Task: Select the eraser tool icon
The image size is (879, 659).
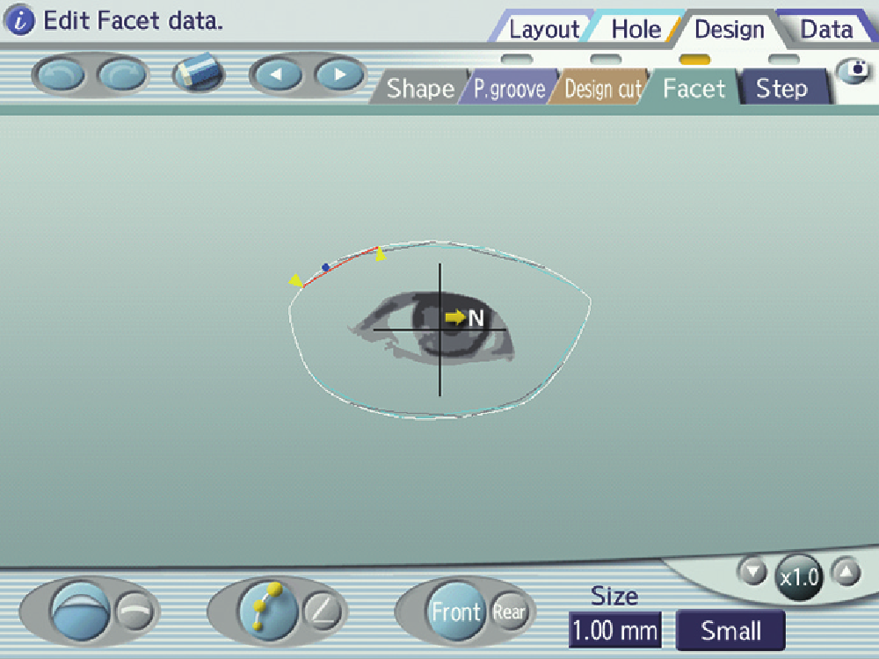Action: click(198, 75)
